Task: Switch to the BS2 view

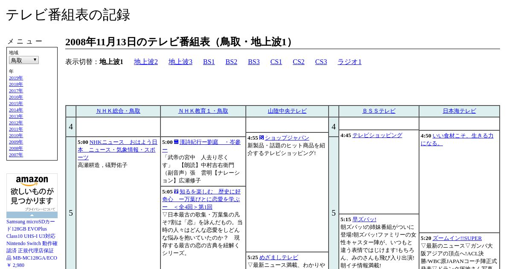Action: coord(231,62)
